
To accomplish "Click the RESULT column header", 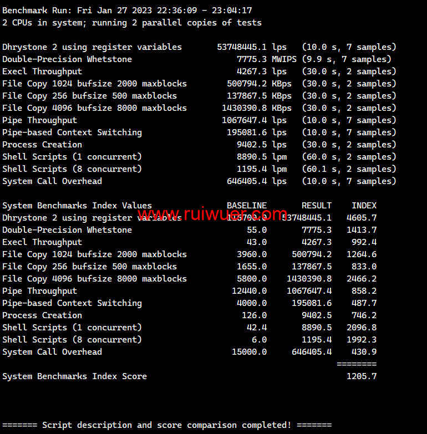I will (x=316, y=206).
